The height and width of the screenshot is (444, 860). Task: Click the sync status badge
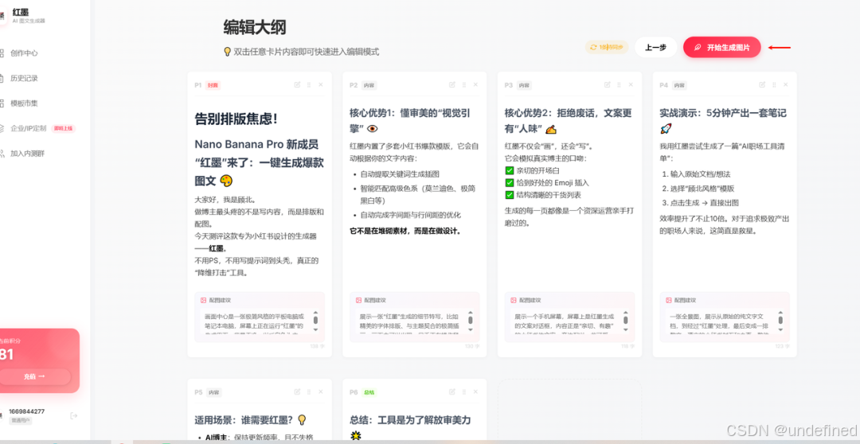tap(606, 47)
